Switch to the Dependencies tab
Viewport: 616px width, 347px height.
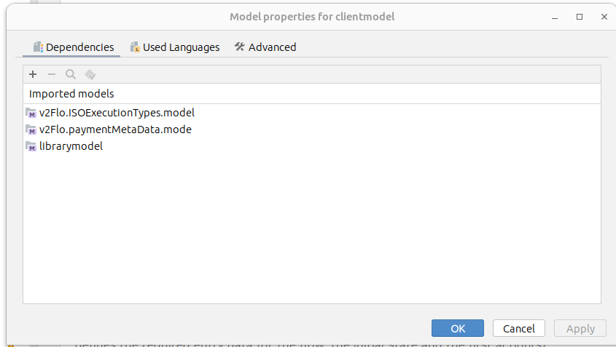coord(74,47)
